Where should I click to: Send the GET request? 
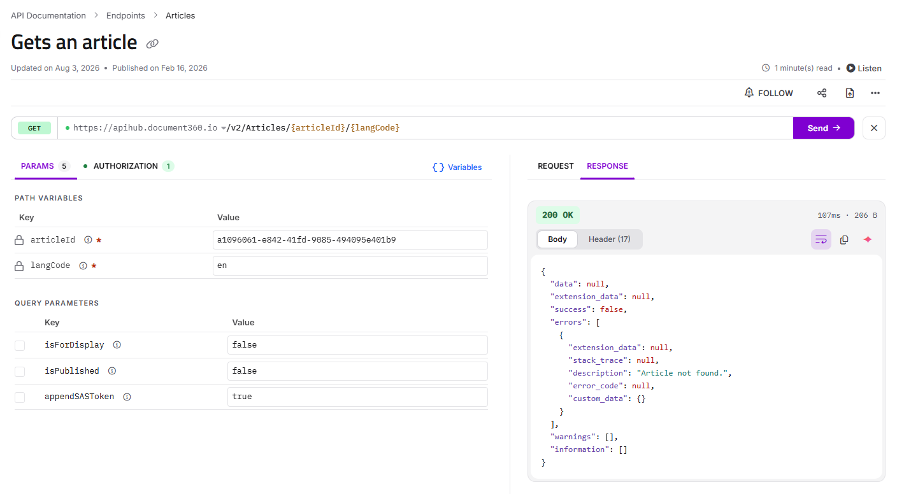824,128
